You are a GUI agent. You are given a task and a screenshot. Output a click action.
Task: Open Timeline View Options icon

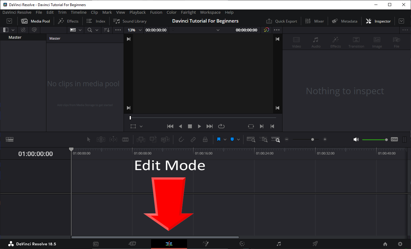point(9,139)
